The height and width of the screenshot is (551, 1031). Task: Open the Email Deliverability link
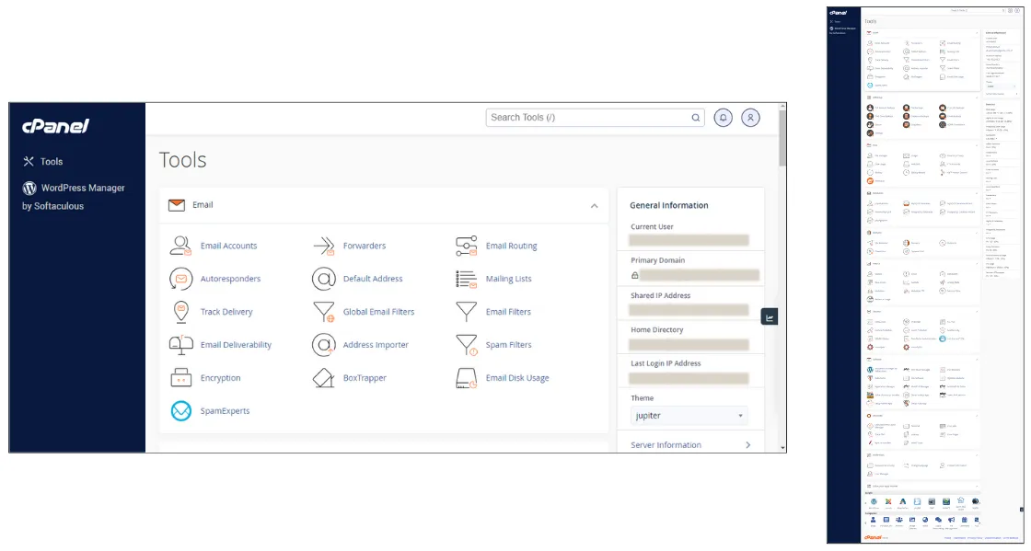(236, 345)
